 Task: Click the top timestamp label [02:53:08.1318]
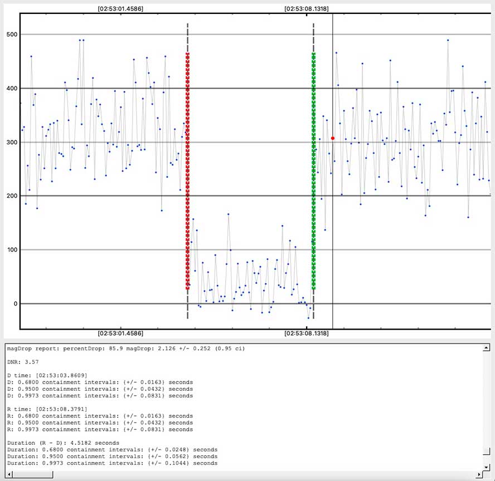click(306, 9)
